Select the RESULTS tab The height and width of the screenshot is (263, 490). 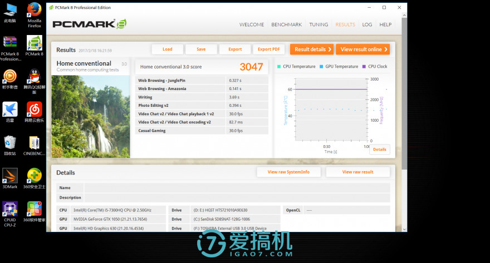[x=345, y=24]
